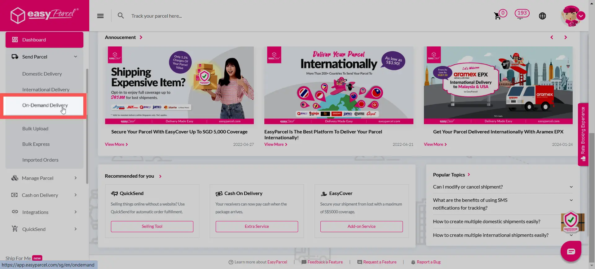This screenshot has width=595, height=269.
Task: Expand the Cash on Delivery menu
Action: [76, 195]
